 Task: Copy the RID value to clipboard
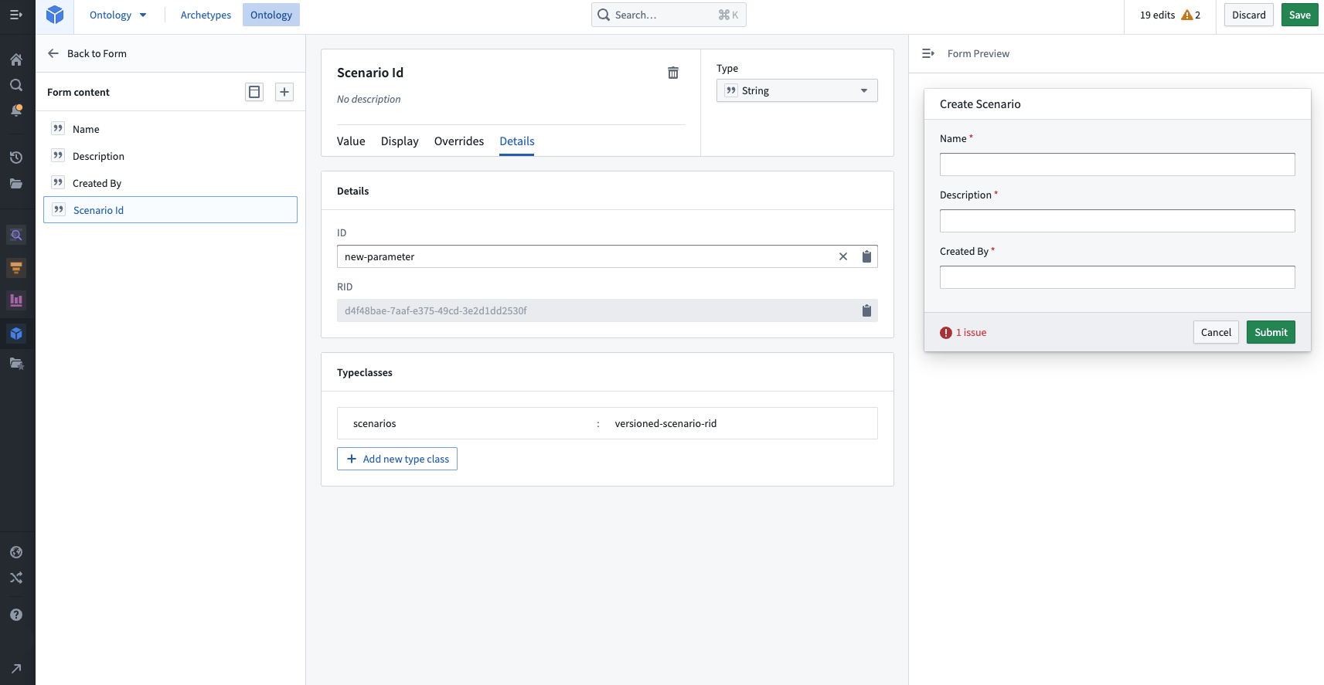click(x=866, y=310)
